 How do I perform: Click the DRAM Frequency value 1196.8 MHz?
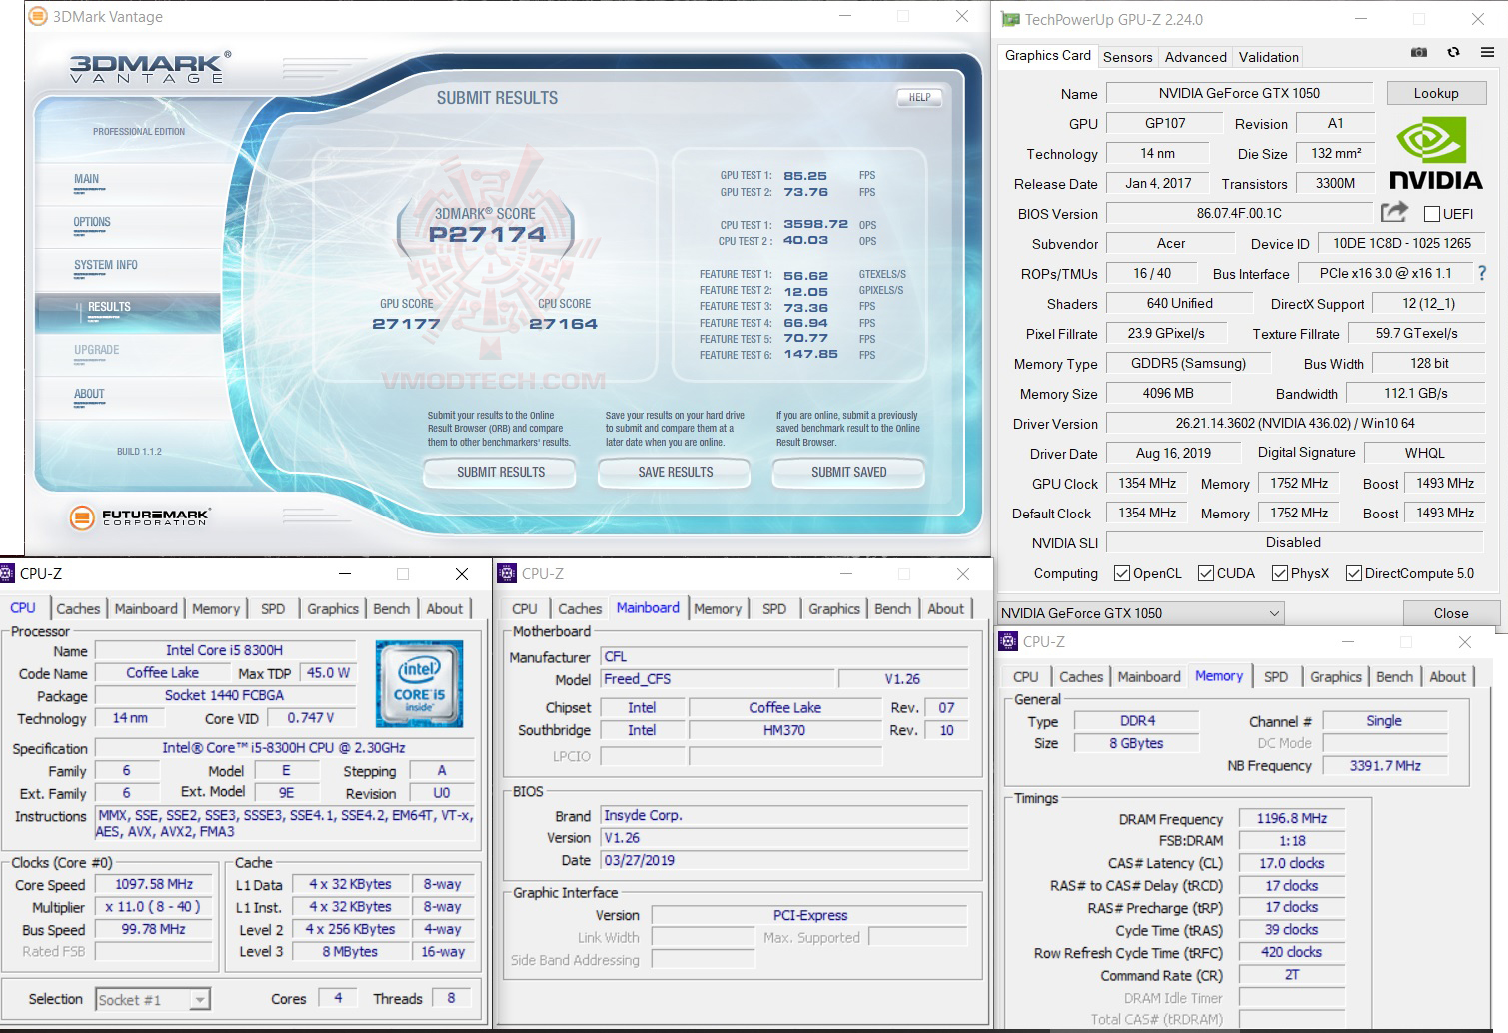tap(1292, 818)
